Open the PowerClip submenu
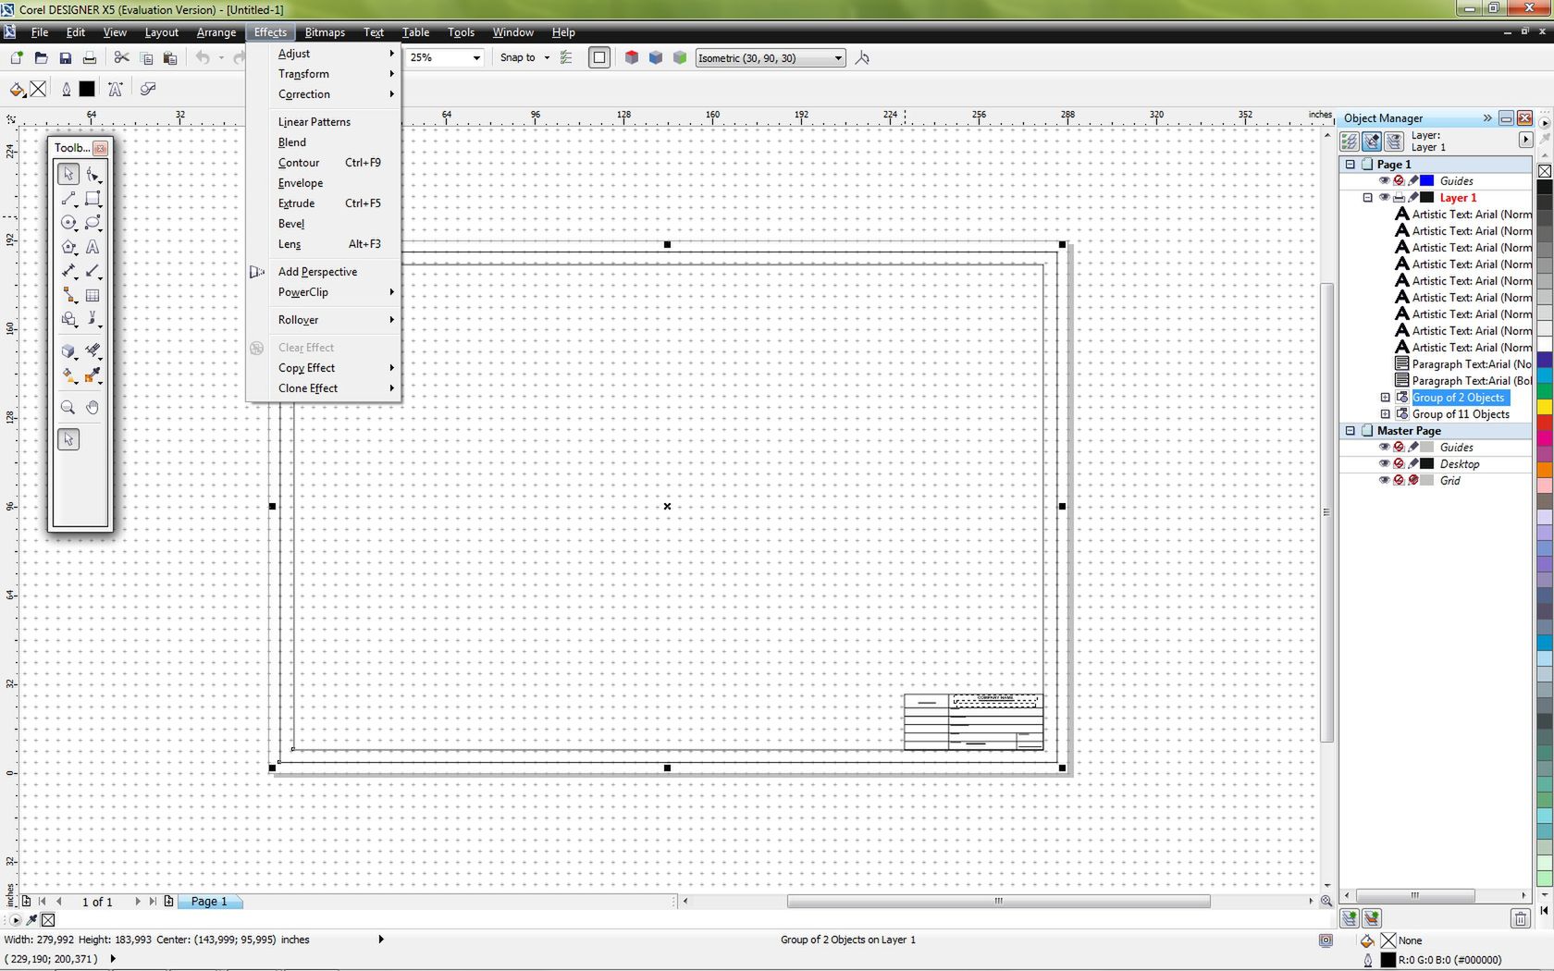The width and height of the screenshot is (1554, 971). pyautogui.click(x=324, y=292)
